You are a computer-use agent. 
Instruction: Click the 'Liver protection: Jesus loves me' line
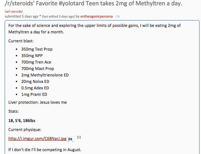(x=37, y=102)
